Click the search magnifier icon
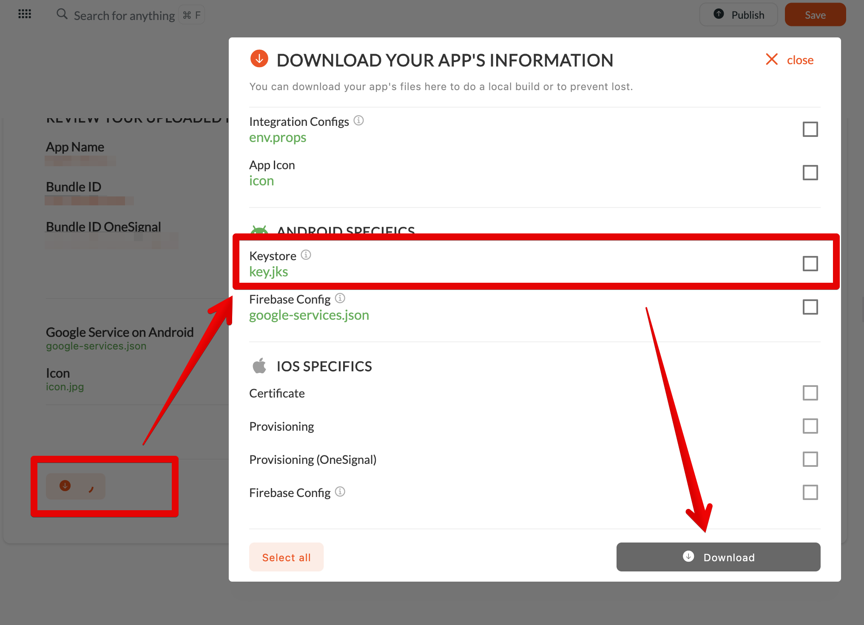This screenshot has width=864, height=625. coord(62,14)
